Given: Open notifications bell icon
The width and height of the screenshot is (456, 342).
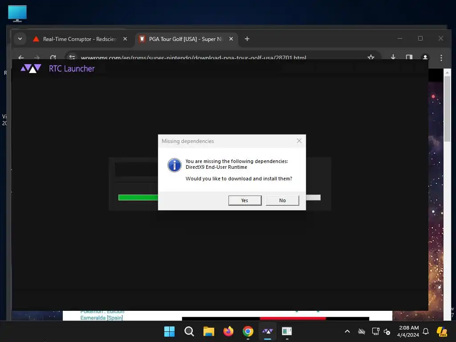Looking at the screenshot, I should 426,331.
